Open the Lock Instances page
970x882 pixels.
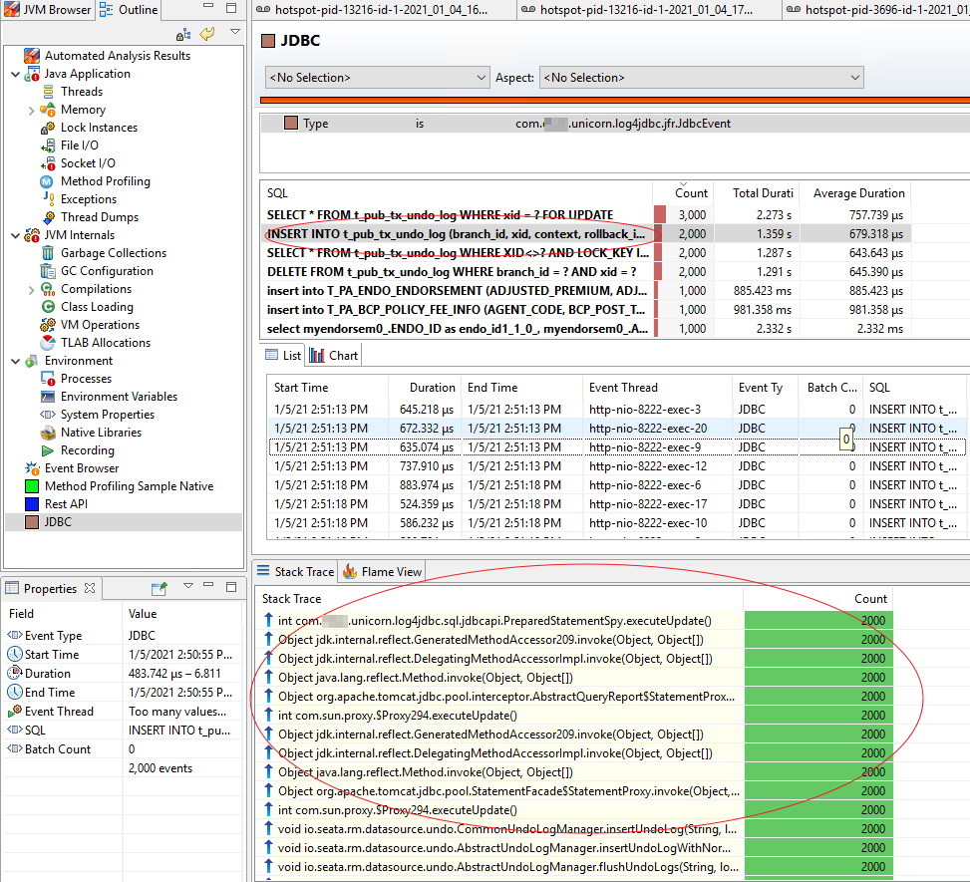[x=99, y=128]
